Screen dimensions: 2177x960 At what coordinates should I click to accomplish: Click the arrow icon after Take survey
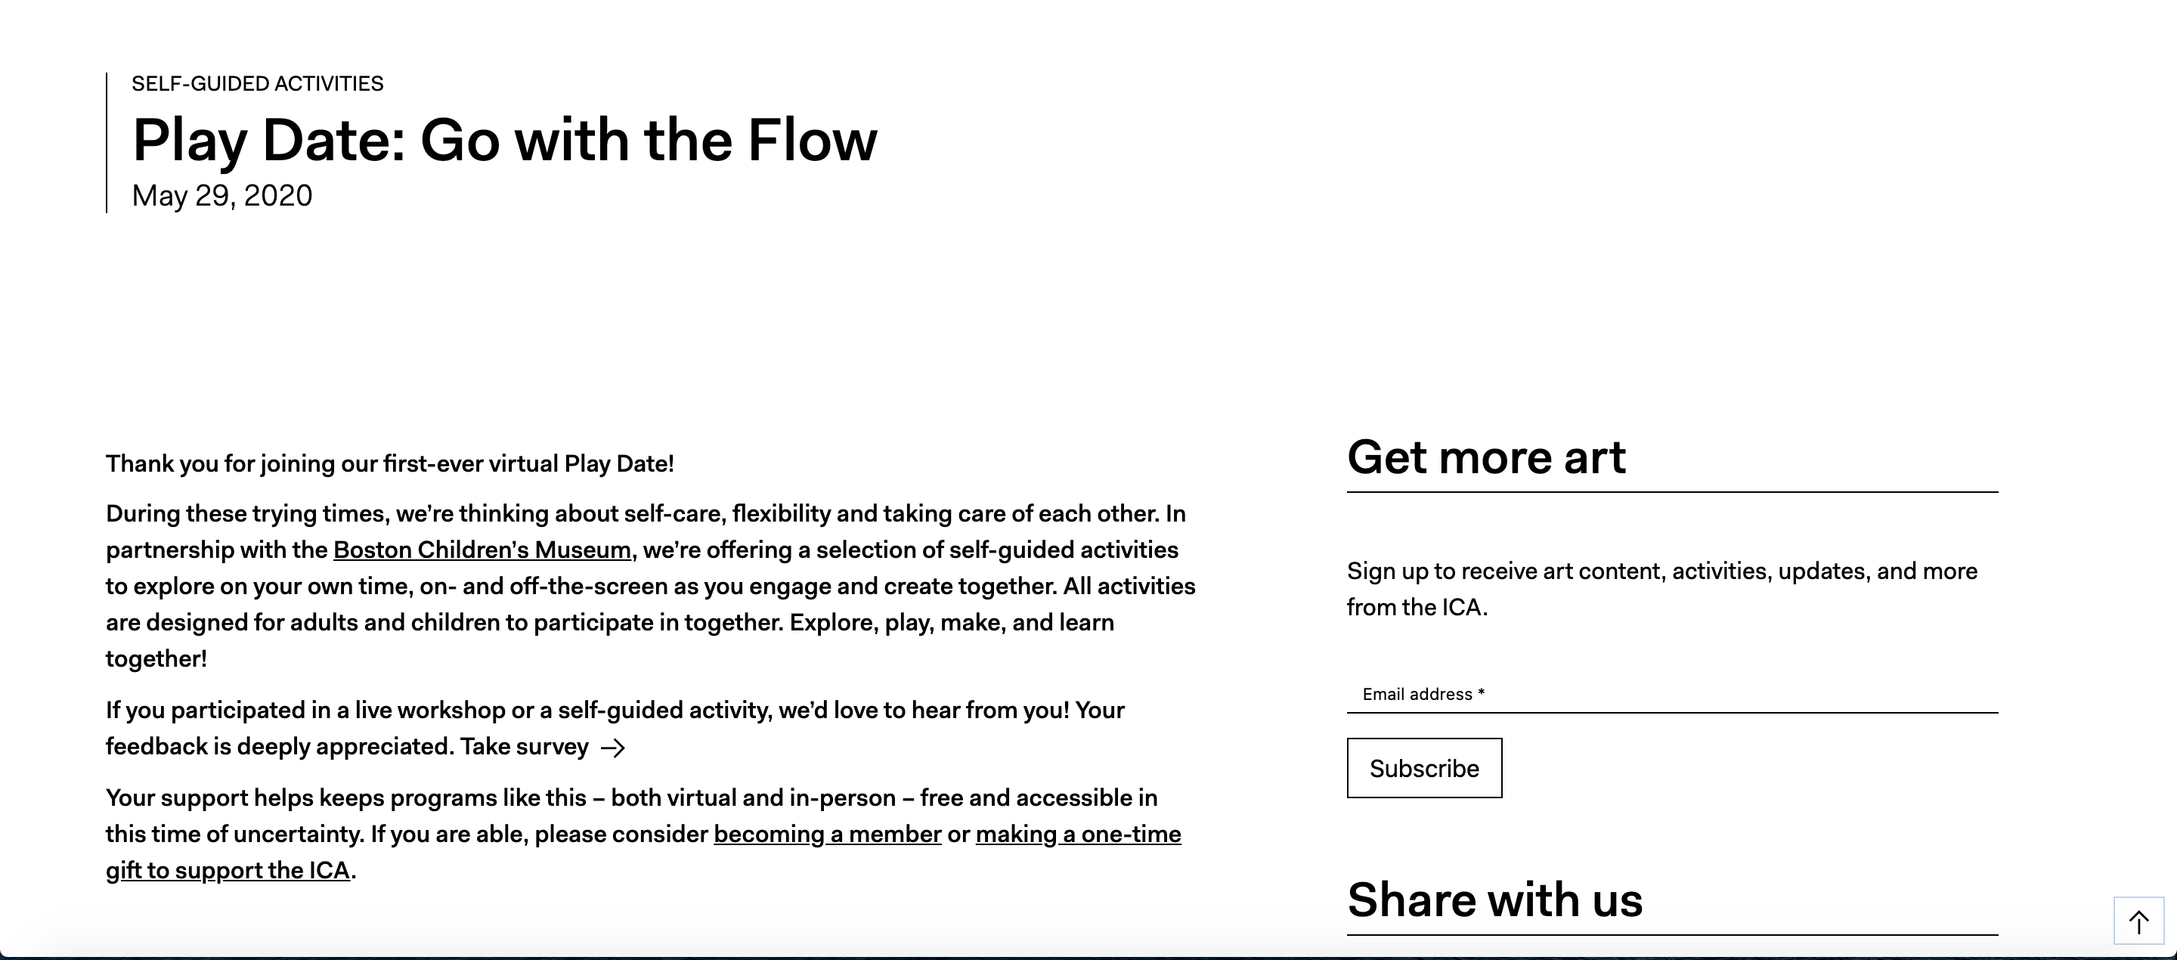[x=613, y=748]
